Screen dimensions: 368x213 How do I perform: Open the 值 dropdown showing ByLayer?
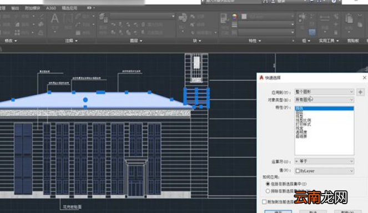tap(324, 171)
